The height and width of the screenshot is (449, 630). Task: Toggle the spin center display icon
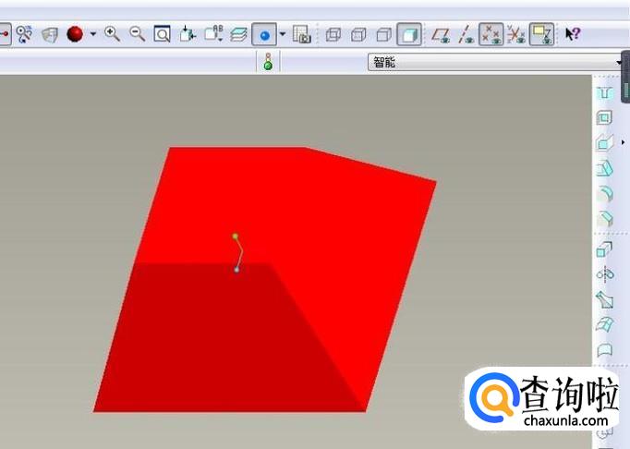tap(4, 34)
